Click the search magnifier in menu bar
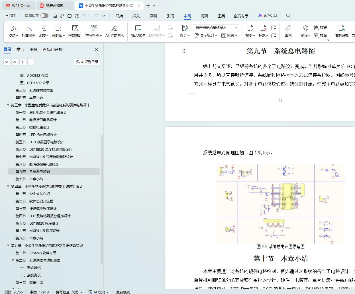Image resolution: width=355 pixels, height=294 pixels. tap(288, 16)
